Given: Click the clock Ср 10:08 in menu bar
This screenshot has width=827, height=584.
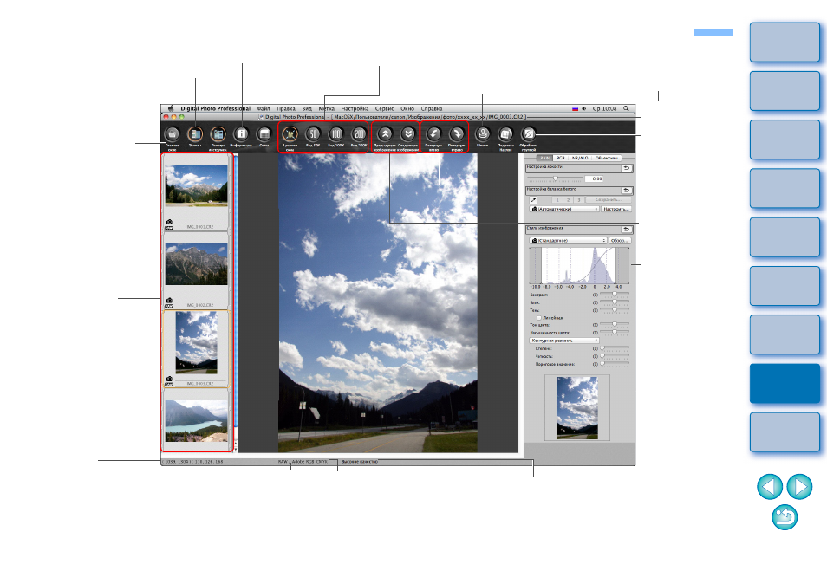Looking at the screenshot, I should pos(604,108).
